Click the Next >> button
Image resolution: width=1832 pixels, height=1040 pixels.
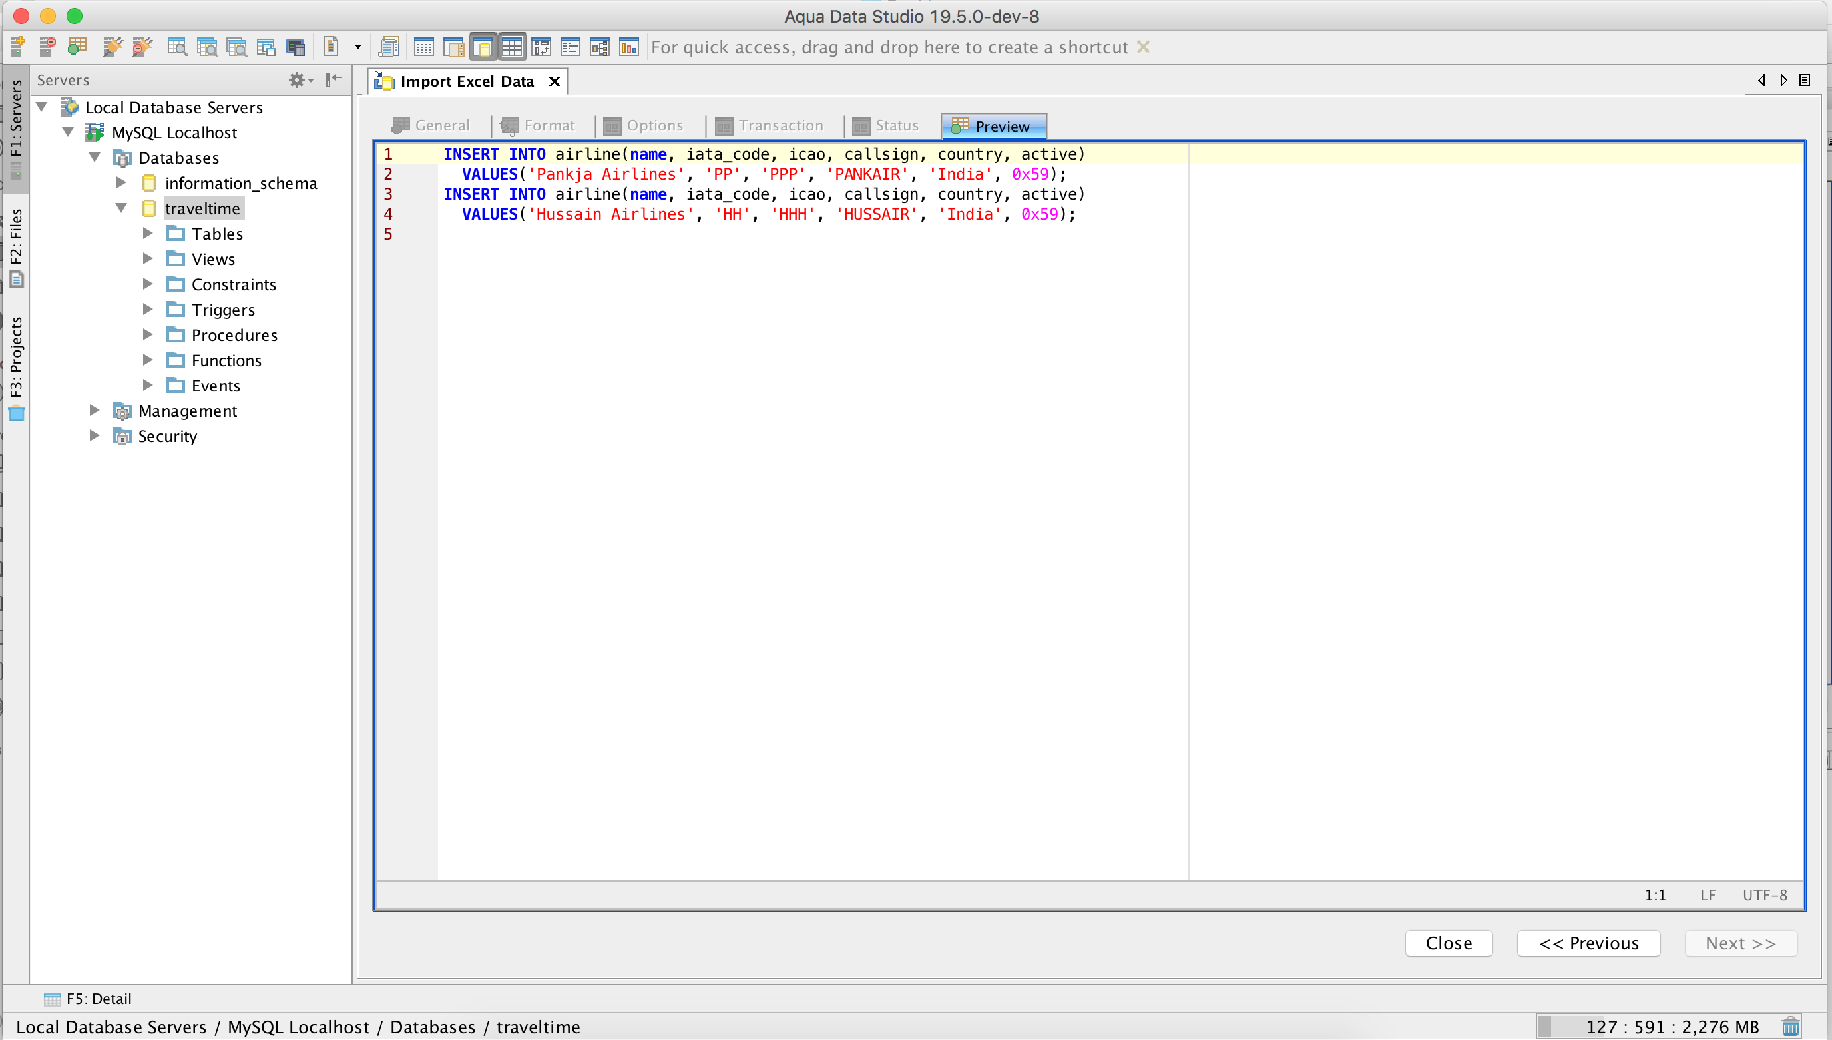1741,943
